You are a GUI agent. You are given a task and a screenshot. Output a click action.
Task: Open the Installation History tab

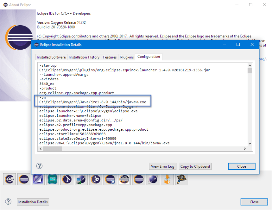click(84, 57)
